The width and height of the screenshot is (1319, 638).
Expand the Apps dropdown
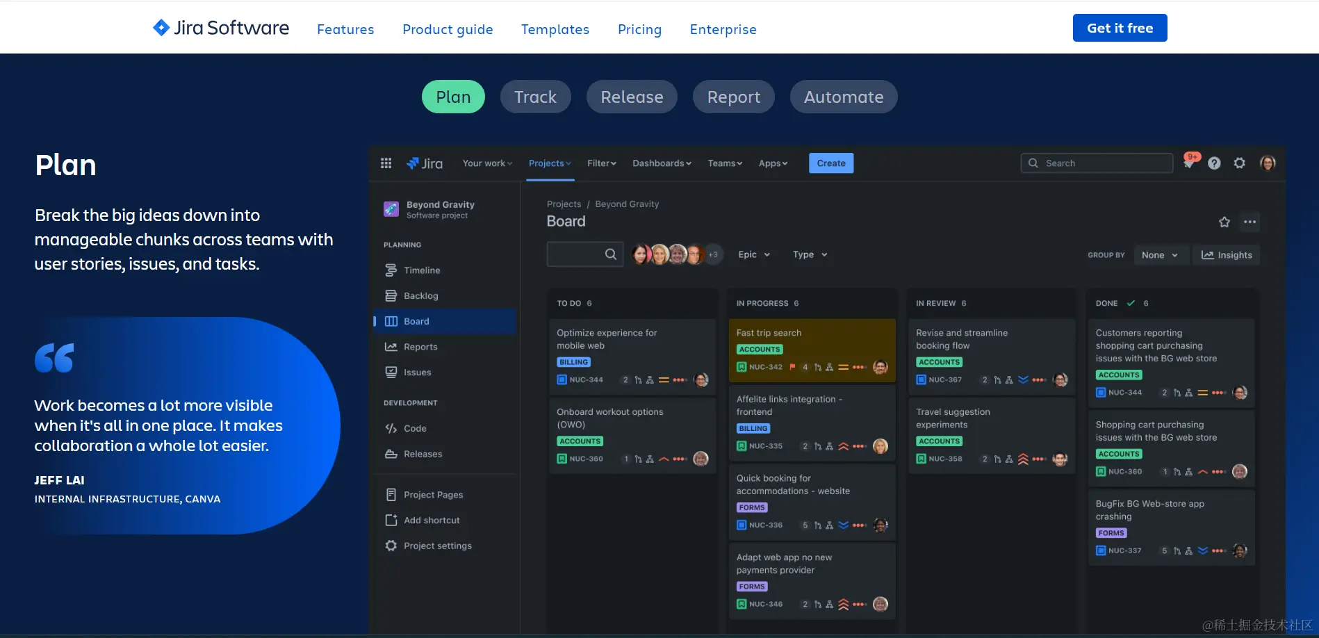point(773,163)
